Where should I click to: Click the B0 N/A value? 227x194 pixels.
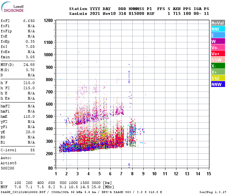point(31,137)
